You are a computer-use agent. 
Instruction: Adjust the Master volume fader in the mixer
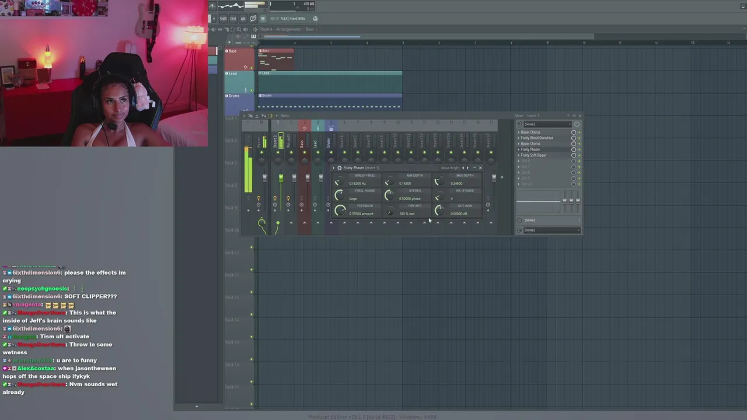click(x=264, y=178)
